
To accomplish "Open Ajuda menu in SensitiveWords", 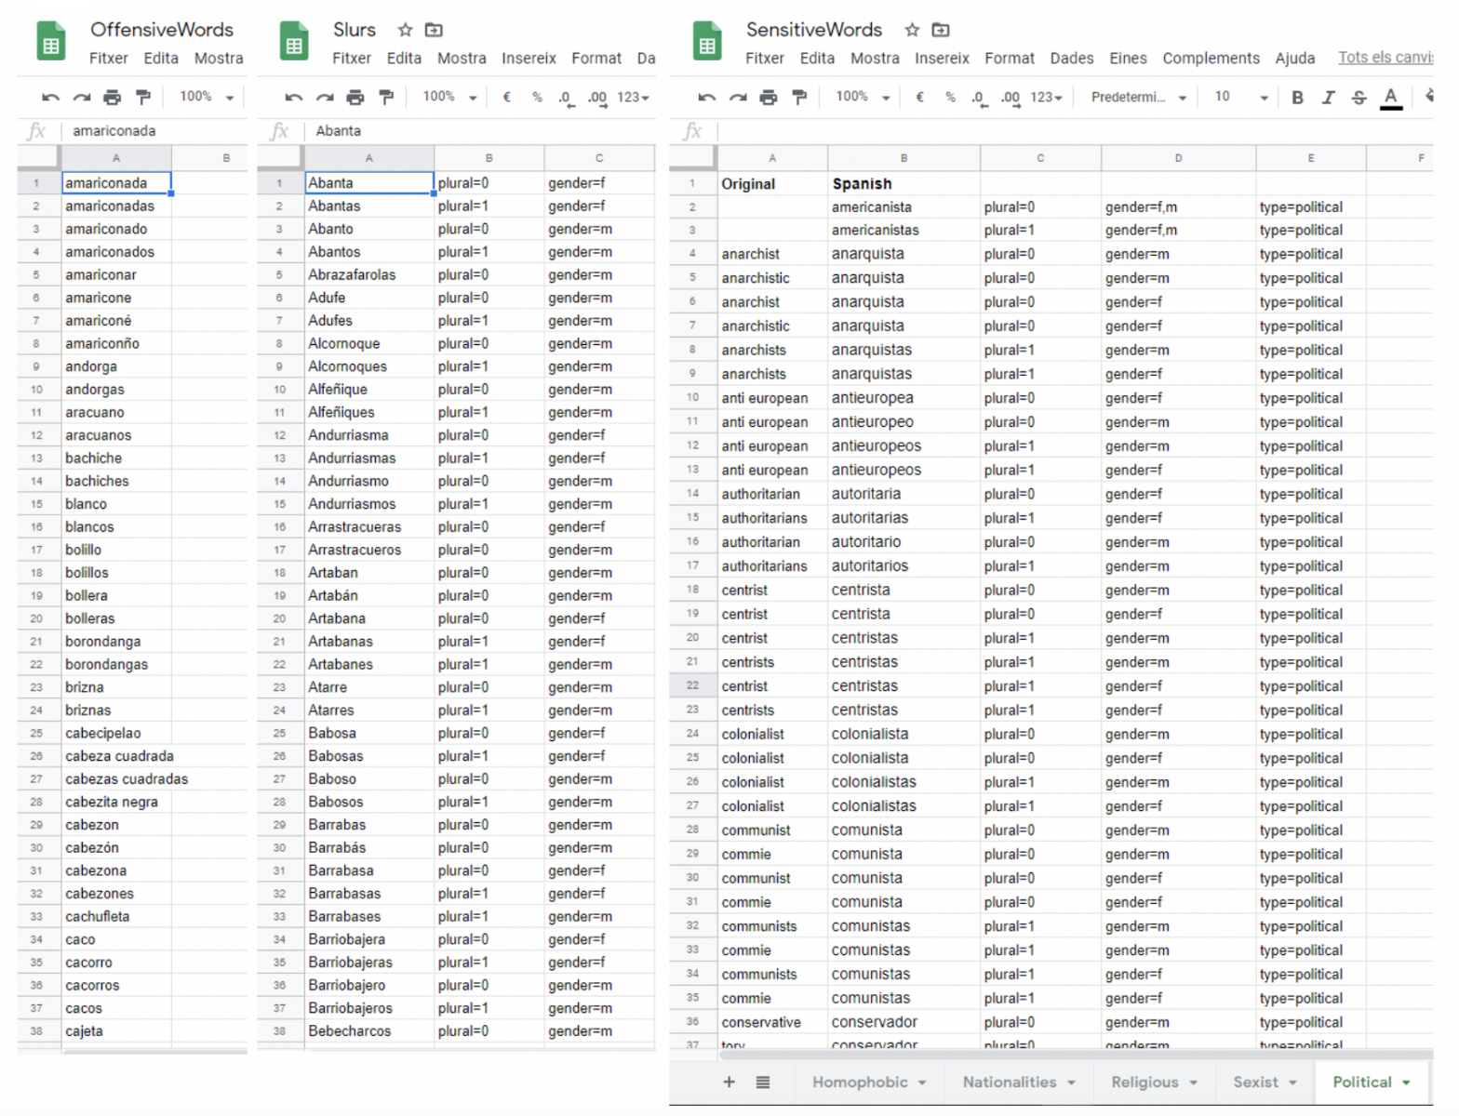I will [x=1295, y=58].
